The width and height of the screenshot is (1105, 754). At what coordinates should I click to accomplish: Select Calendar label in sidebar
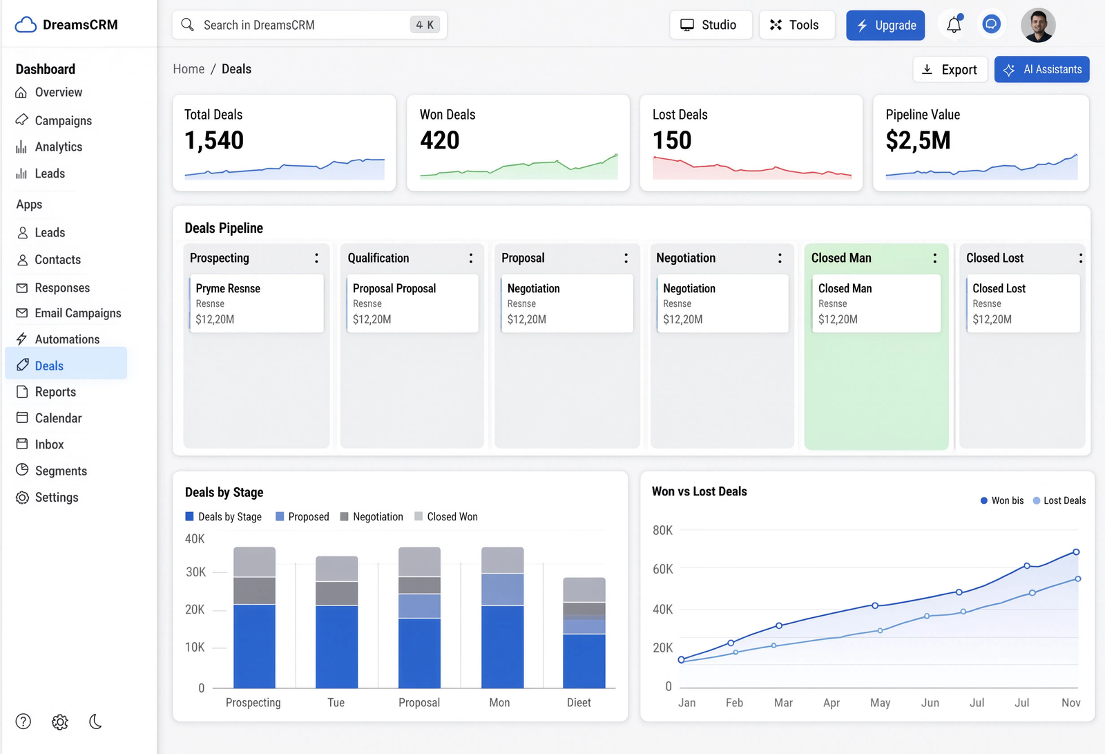click(59, 418)
